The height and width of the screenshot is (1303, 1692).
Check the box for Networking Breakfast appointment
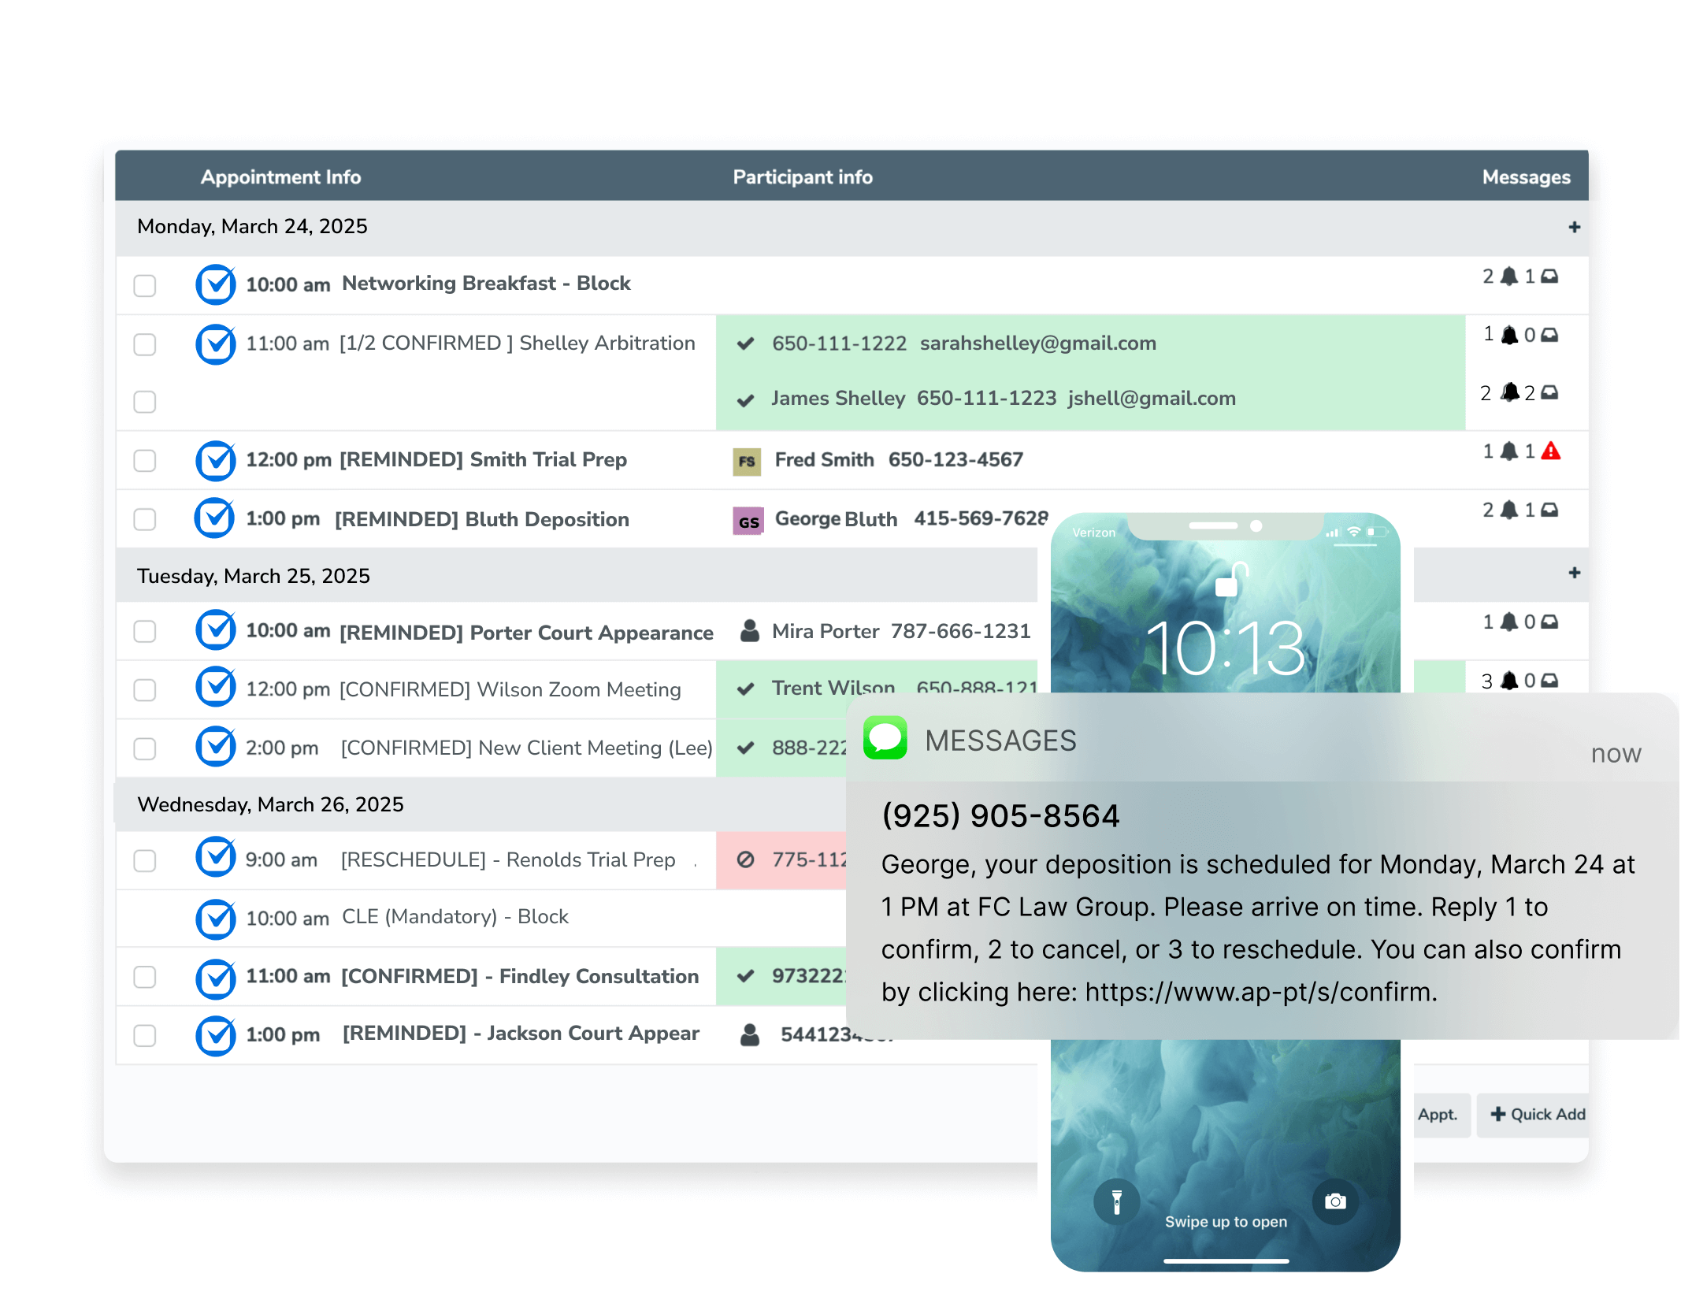coord(145,285)
